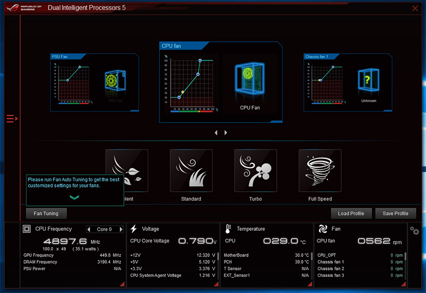The width and height of the screenshot is (426, 293).
Task: Adjust top point on CPU fan curve
Action: pyautogui.click(x=200, y=60)
